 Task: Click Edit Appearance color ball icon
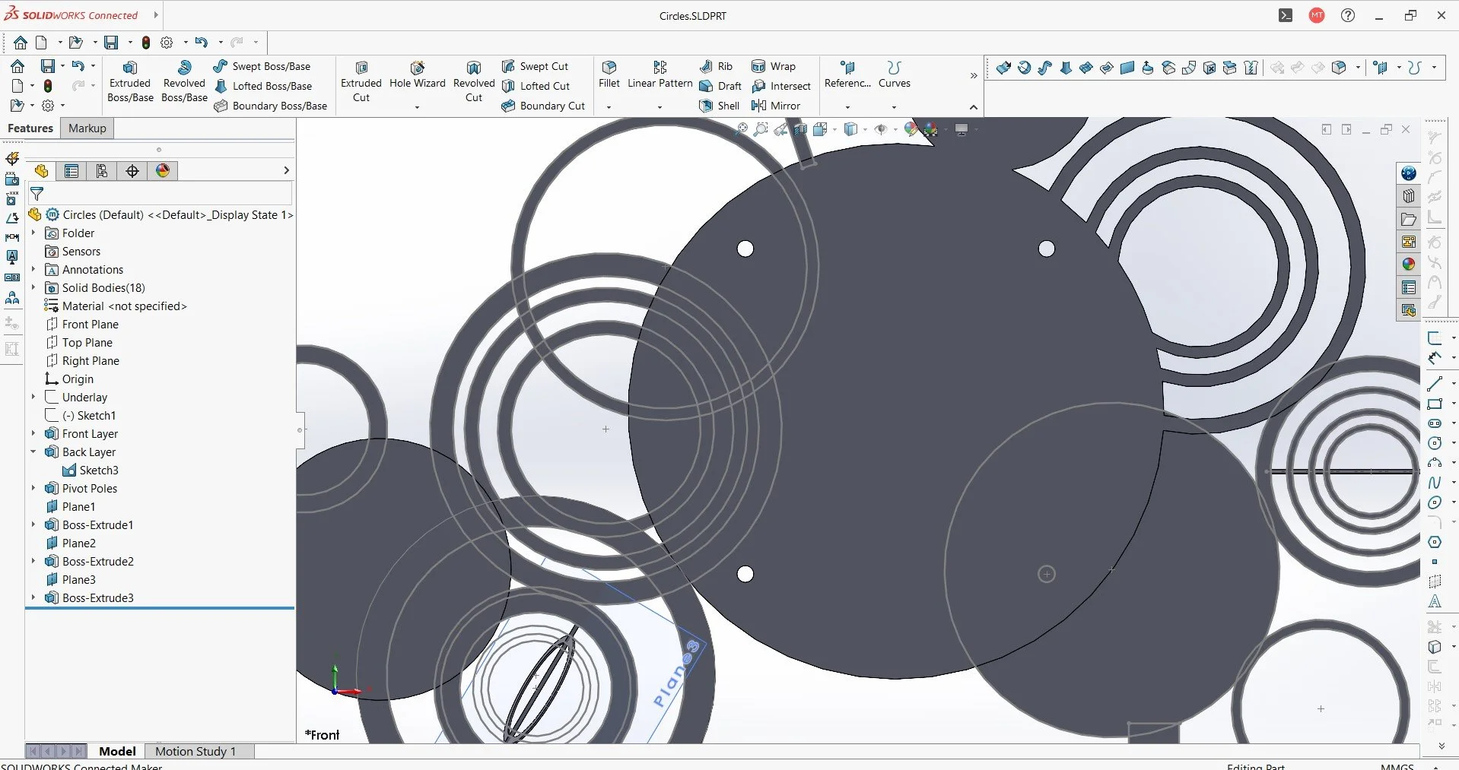(911, 129)
